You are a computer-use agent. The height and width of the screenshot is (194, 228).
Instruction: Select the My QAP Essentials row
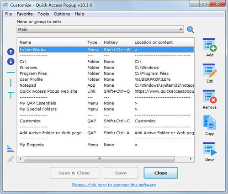coord(106,103)
